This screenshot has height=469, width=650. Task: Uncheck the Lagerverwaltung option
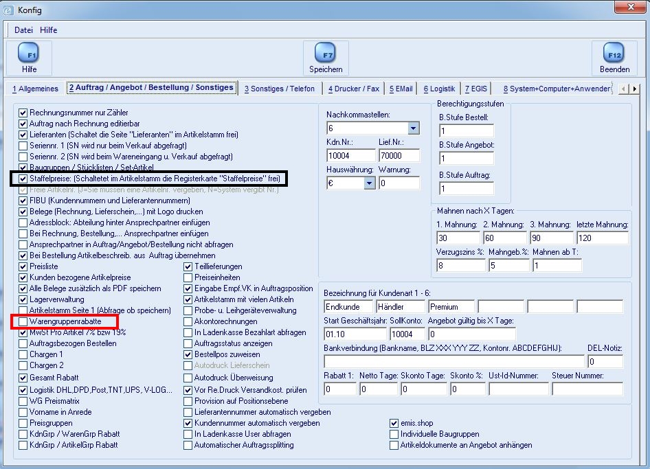[23, 299]
